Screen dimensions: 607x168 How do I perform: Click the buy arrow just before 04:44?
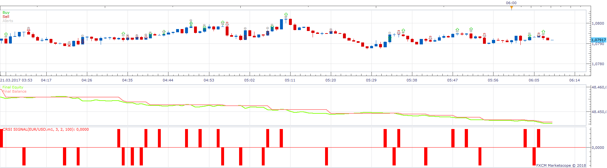pos(164,32)
